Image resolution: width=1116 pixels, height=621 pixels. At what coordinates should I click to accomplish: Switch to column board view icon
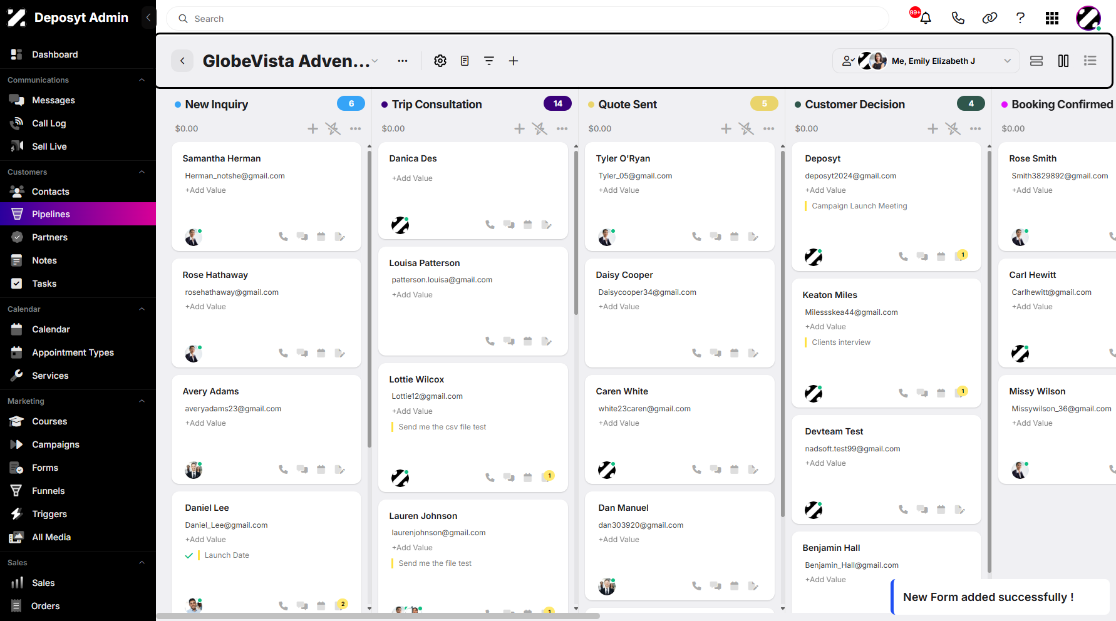(x=1063, y=61)
